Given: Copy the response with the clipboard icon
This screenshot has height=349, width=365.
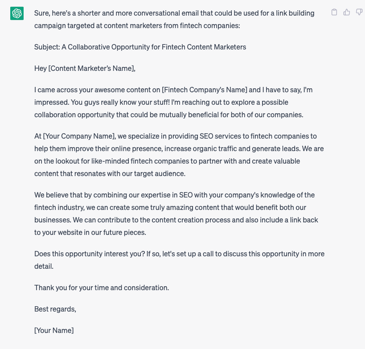Looking at the screenshot, I should click(334, 12).
